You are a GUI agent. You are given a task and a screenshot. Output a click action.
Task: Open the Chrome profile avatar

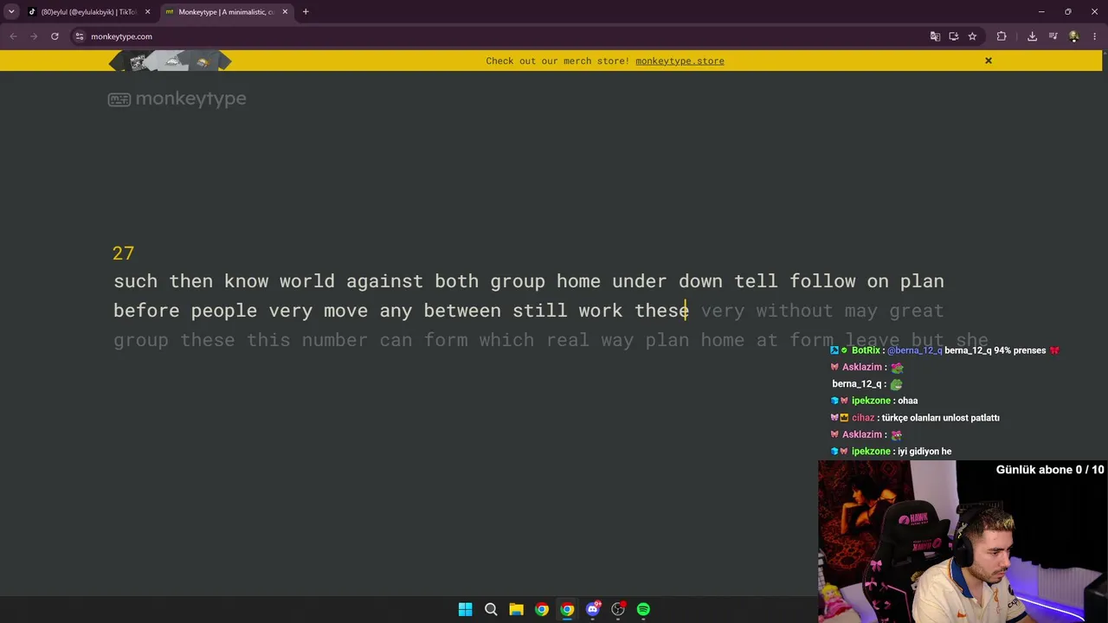click(1073, 36)
